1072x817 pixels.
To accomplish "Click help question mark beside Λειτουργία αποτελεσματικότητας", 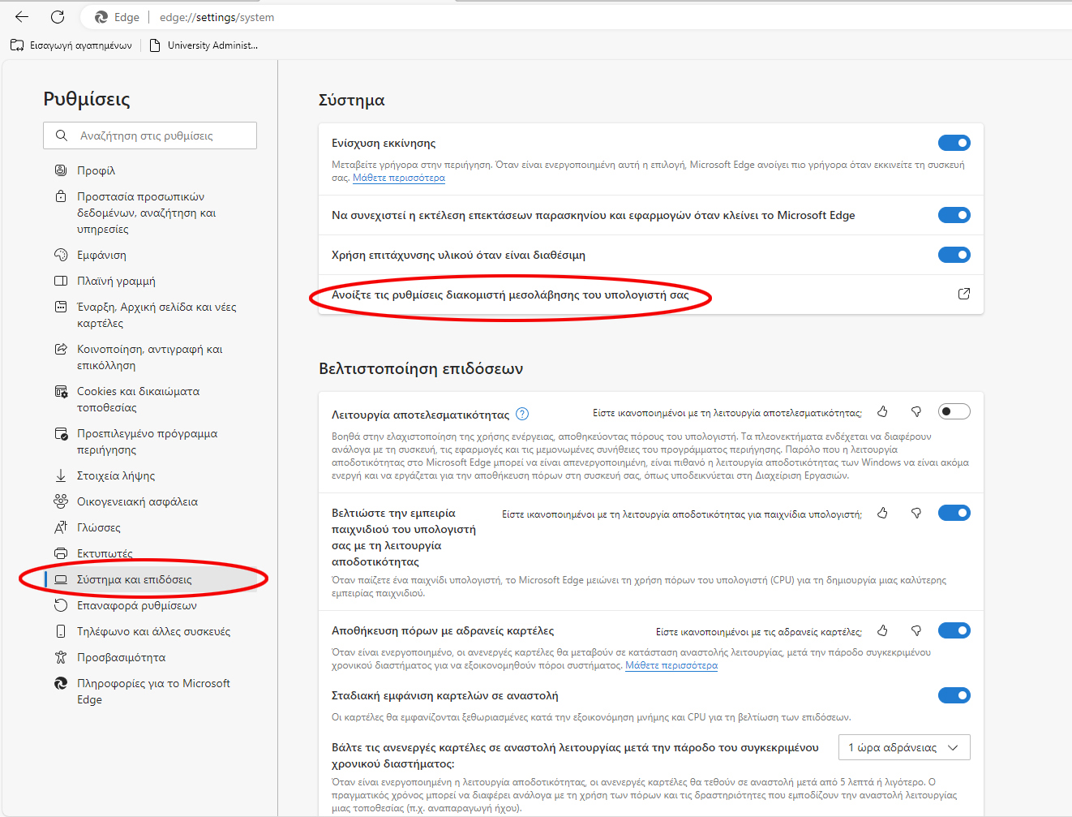I will 522,414.
